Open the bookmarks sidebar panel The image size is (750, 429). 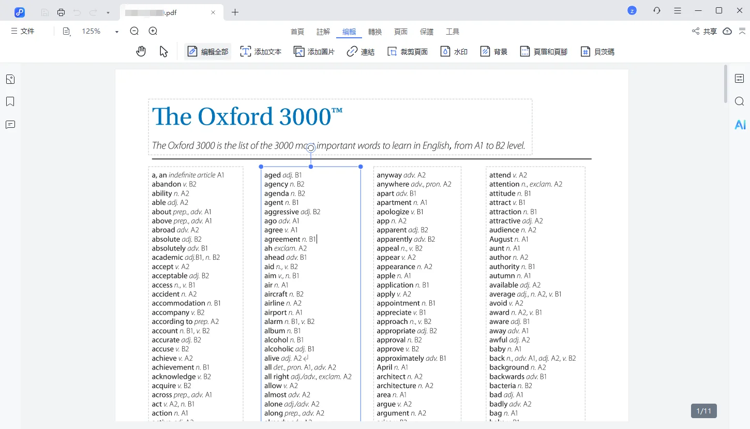[x=10, y=101]
